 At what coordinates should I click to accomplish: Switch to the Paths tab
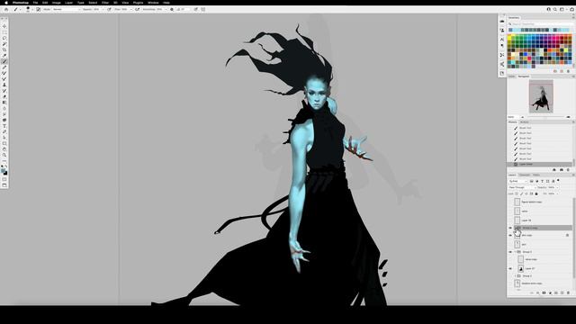536,175
